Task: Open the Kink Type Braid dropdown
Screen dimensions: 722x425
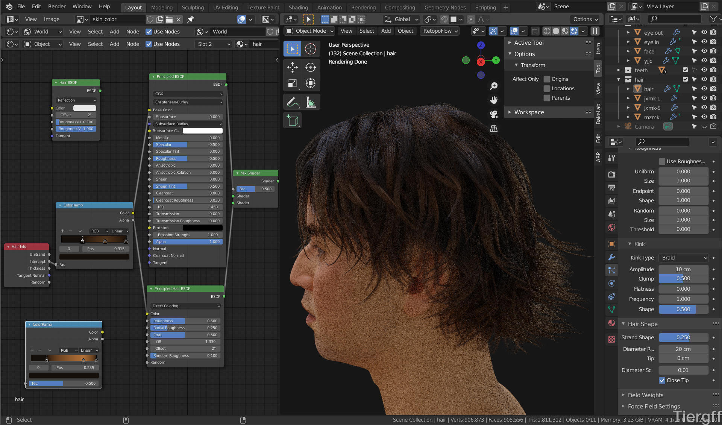Action: (683, 258)
